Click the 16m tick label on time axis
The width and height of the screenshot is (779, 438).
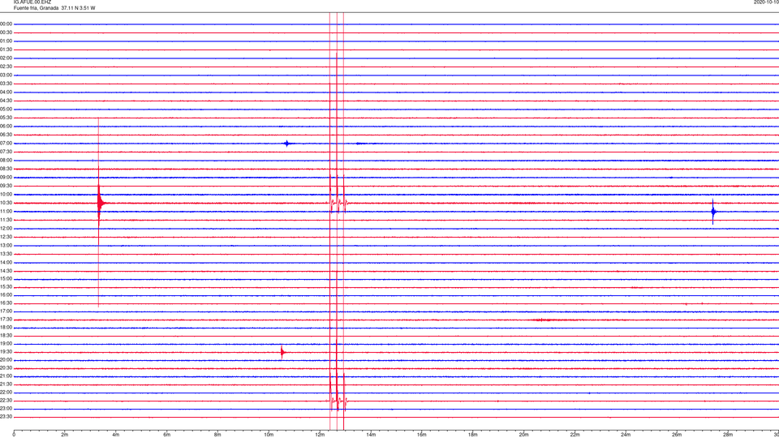click(x=422, y=435)
